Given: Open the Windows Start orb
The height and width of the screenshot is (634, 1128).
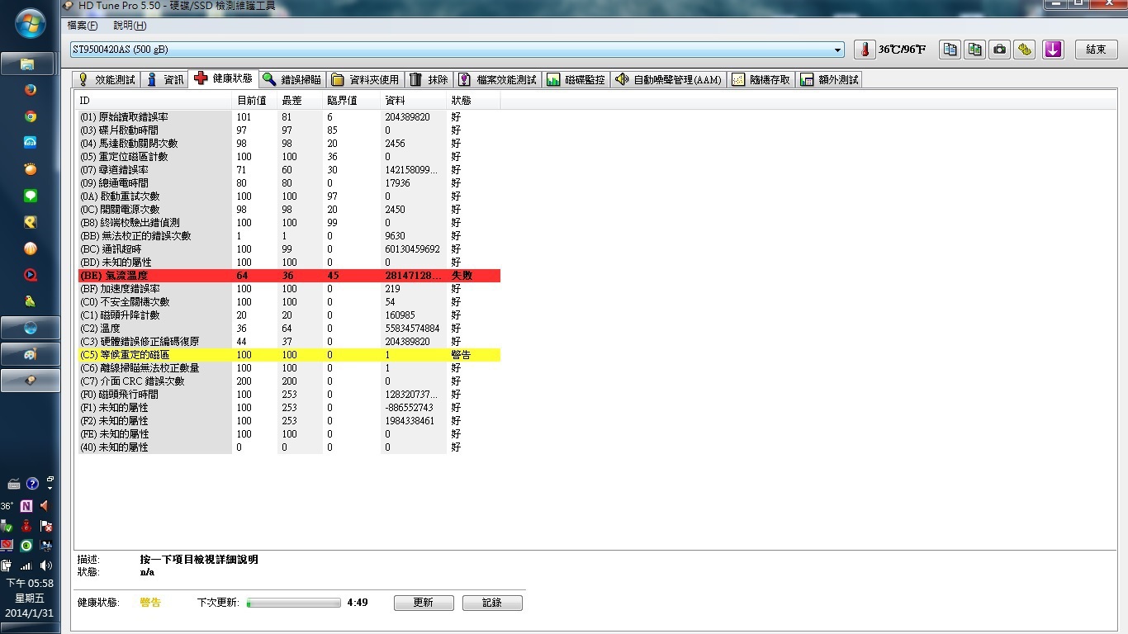Looking at the screenshot, I should tap(30, 24).
